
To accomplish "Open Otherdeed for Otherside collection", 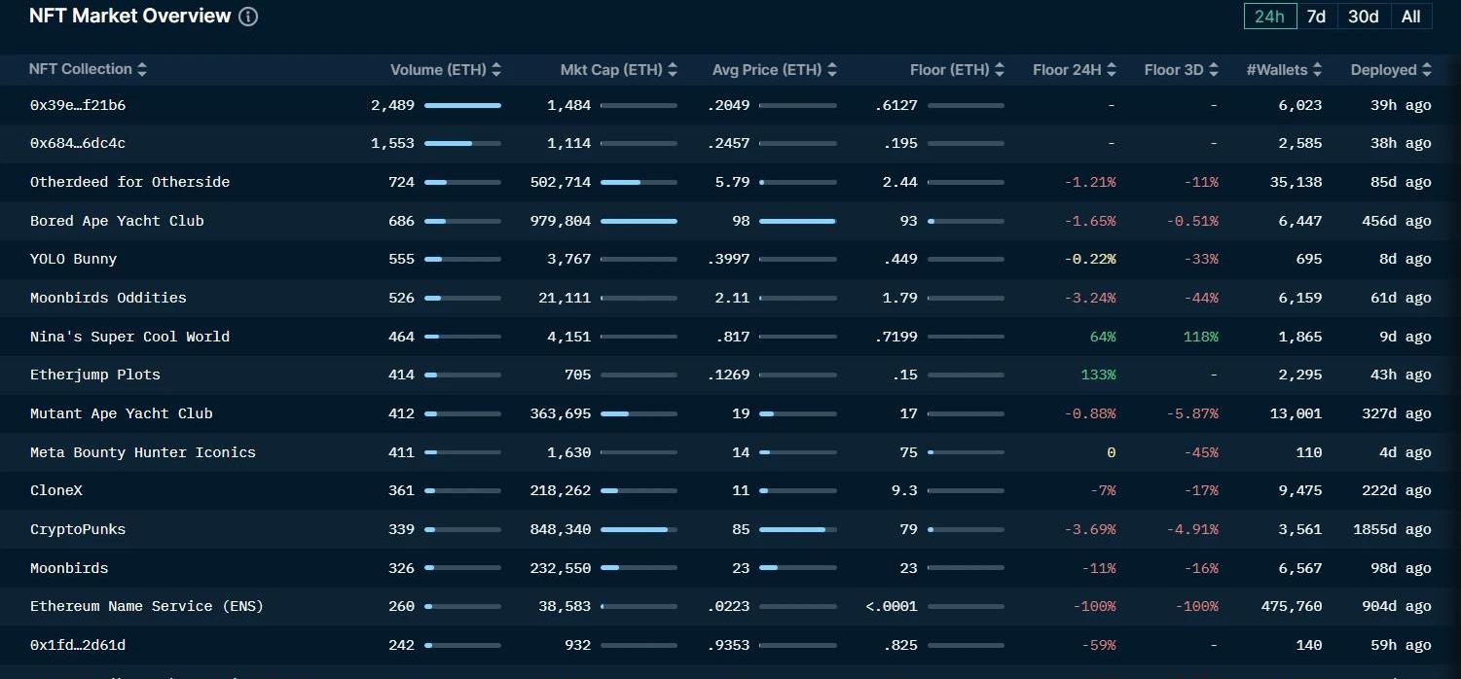I will pyautogui.click(x=129, y=182).
